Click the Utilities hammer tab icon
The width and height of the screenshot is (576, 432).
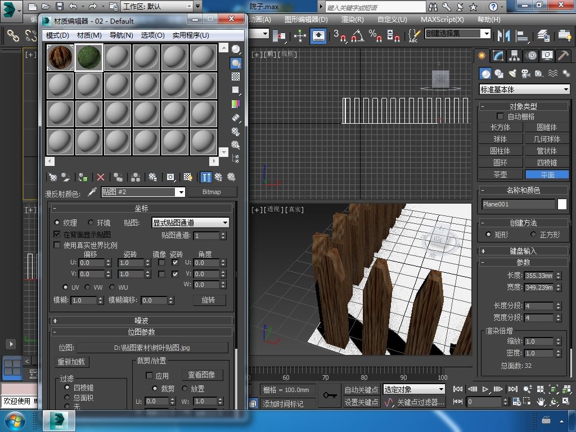pyautogui.click(x=563, y=56)
